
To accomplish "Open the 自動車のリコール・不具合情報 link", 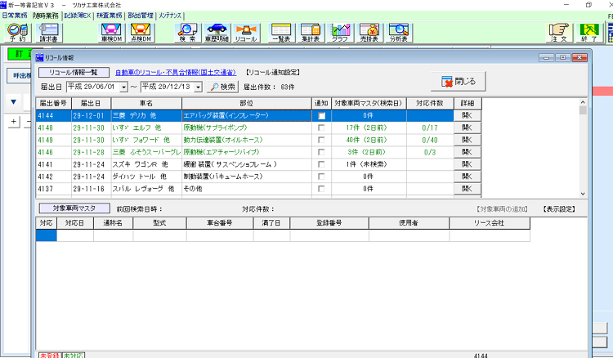I will click(176, 72).
